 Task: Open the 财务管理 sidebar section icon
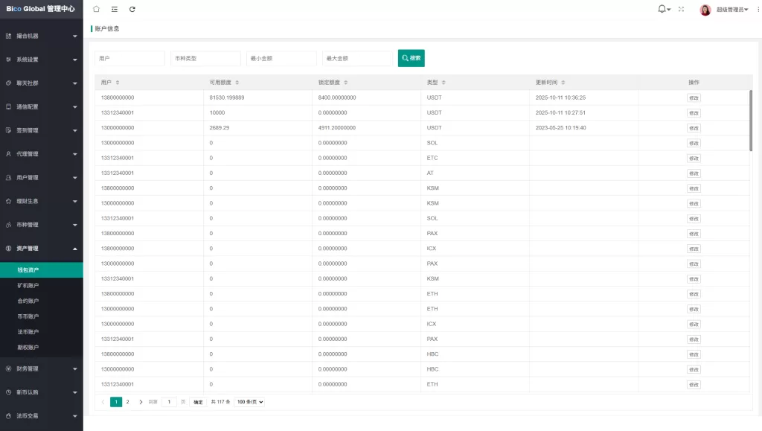9,368
